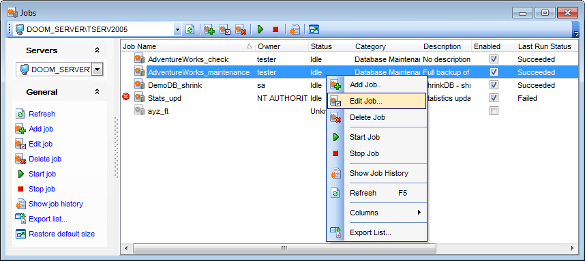Click the Category column header
Screen dimensions: 585x261
387,46
